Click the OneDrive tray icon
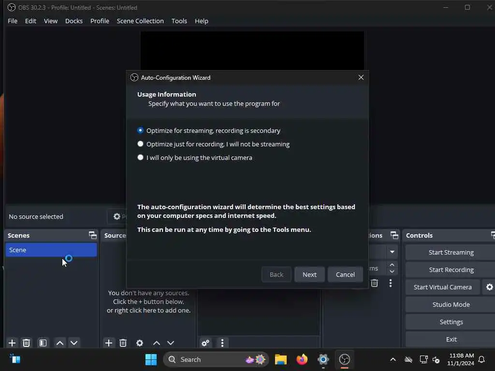 [408, 359]
